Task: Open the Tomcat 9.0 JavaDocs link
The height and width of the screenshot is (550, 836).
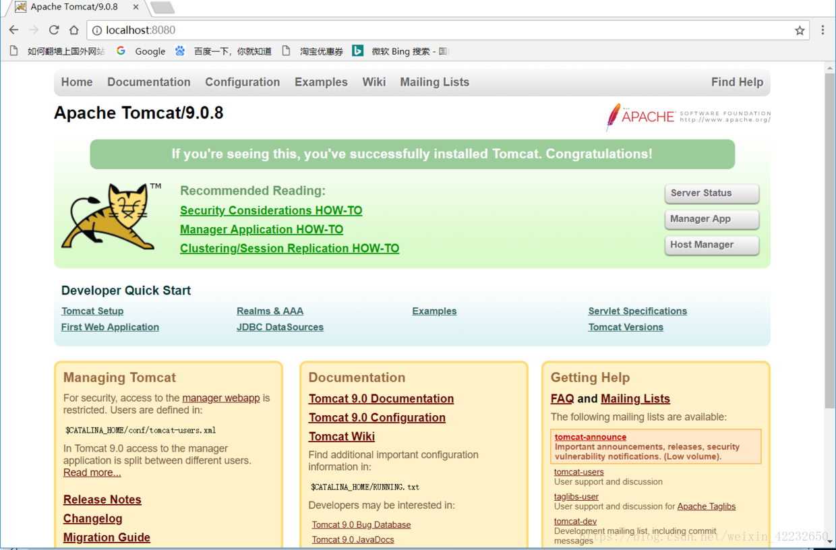Action: (353, 539)
